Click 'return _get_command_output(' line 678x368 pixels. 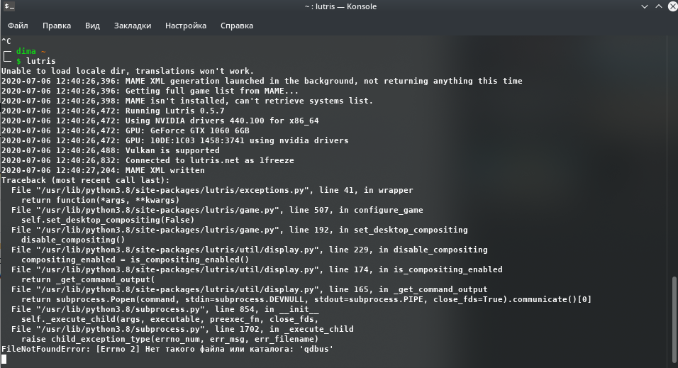coord(88,280)
